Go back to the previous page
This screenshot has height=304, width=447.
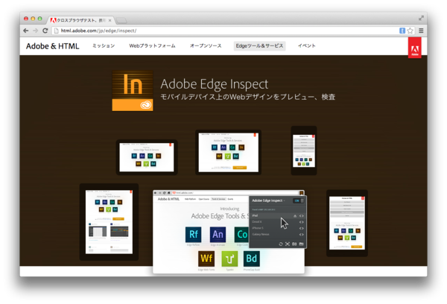click(26, 31)
